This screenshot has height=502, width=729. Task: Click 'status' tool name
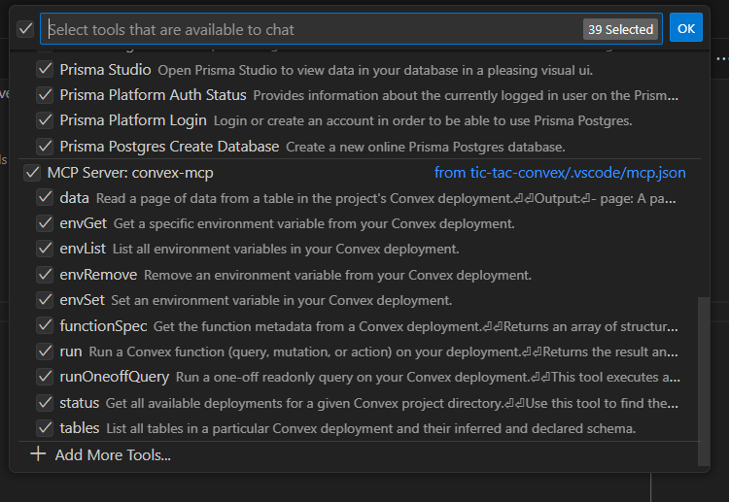pos(79,403)
